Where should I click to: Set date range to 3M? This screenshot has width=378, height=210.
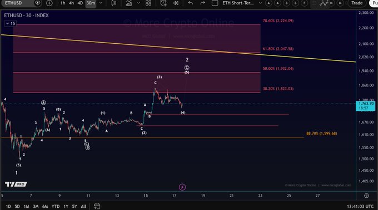click(36, 206)
